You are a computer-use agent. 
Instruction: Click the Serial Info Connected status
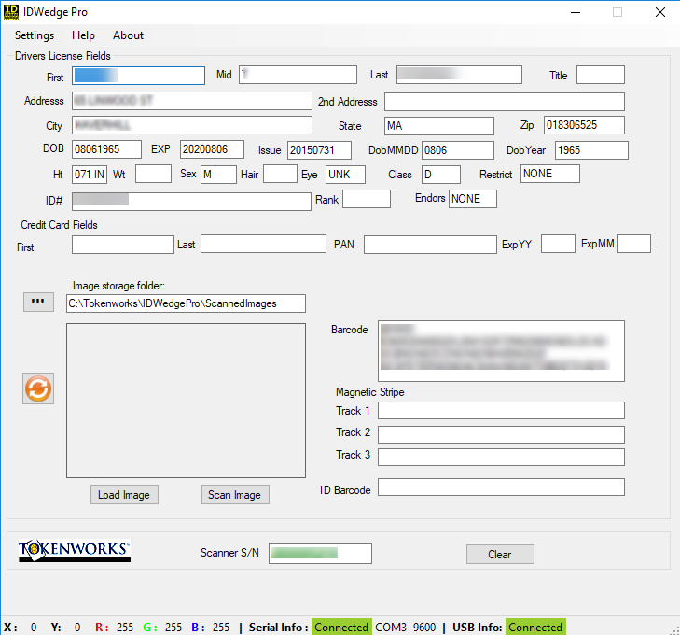click(x=341, y=628)
